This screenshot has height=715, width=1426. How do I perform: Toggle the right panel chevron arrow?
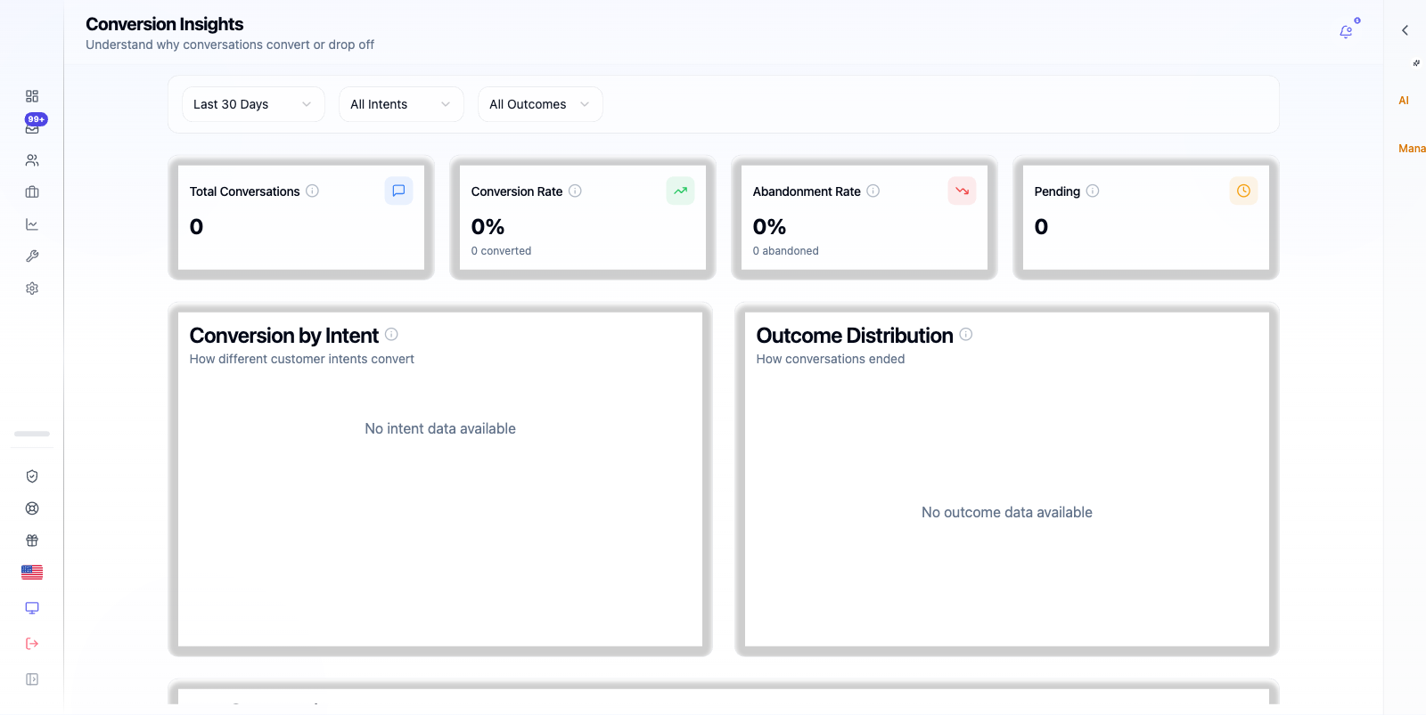pos(1405,30)
